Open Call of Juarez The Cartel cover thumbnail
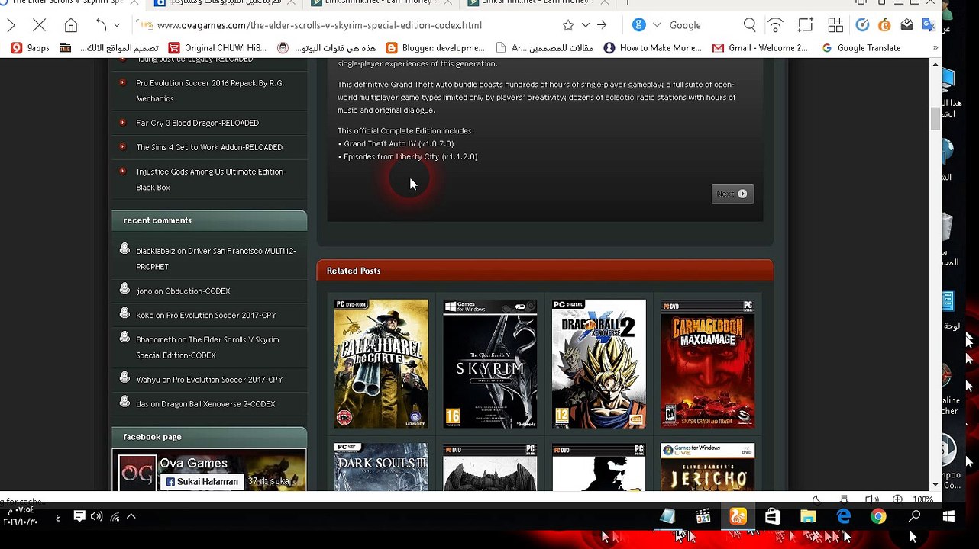 [x=381, y=364]
